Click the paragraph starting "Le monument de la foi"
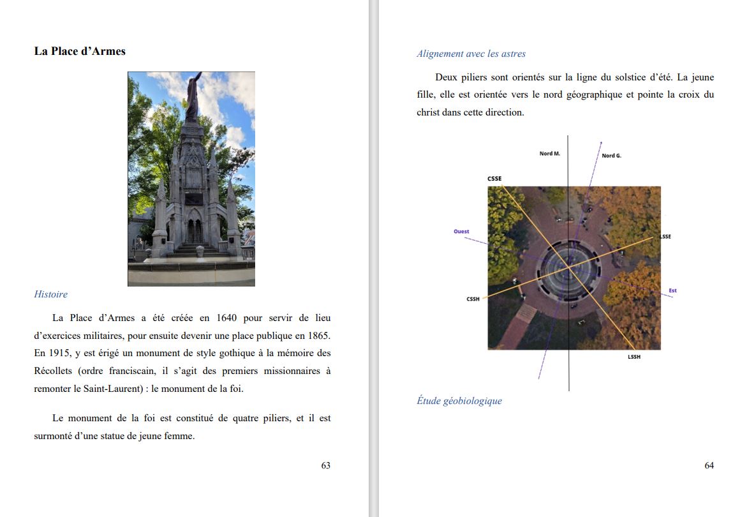This screenshot has height=517, width=747. (x=182, y=427)
